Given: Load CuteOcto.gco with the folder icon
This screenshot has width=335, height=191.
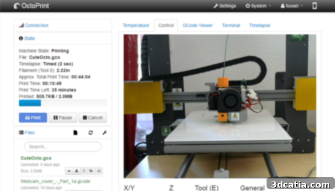Looking at the screenshot, I should [91, 171].
